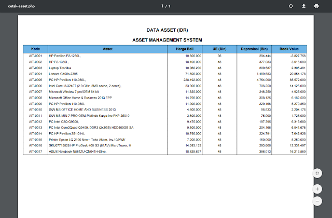Viewport: 332px width, 218px height.
Task: Select code AIT-0013
Action: [36, 128]
